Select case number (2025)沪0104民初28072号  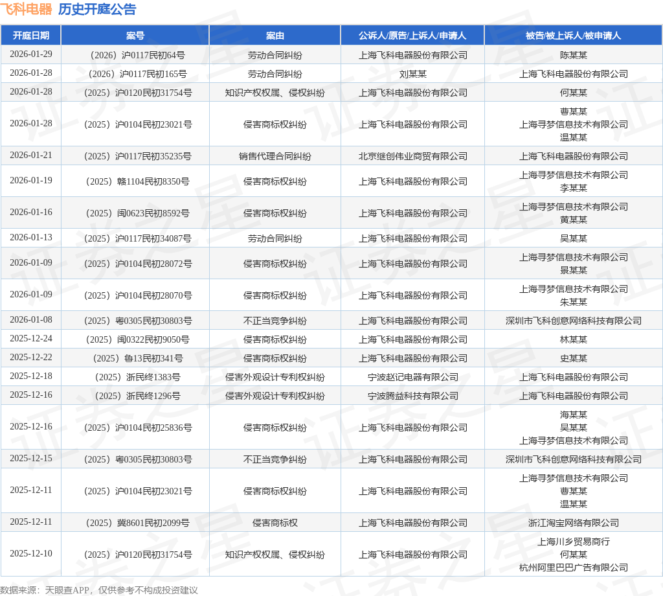coord(137,264)
